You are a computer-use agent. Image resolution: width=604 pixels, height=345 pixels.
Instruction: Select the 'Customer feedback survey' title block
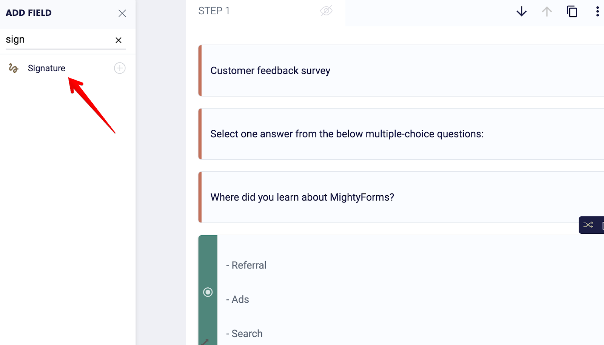[x=270, y=71]
